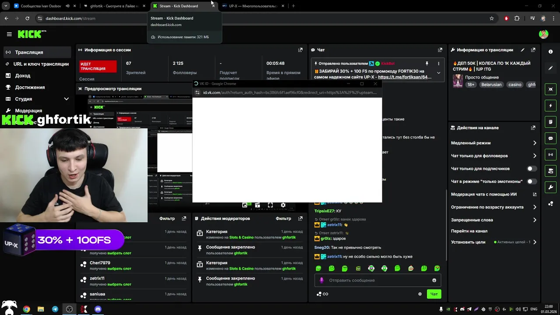Image resolution: width=560 pixels, height=315 pixels.
Task: Pop out the Чат panel
Action: (x=440, y=50)
